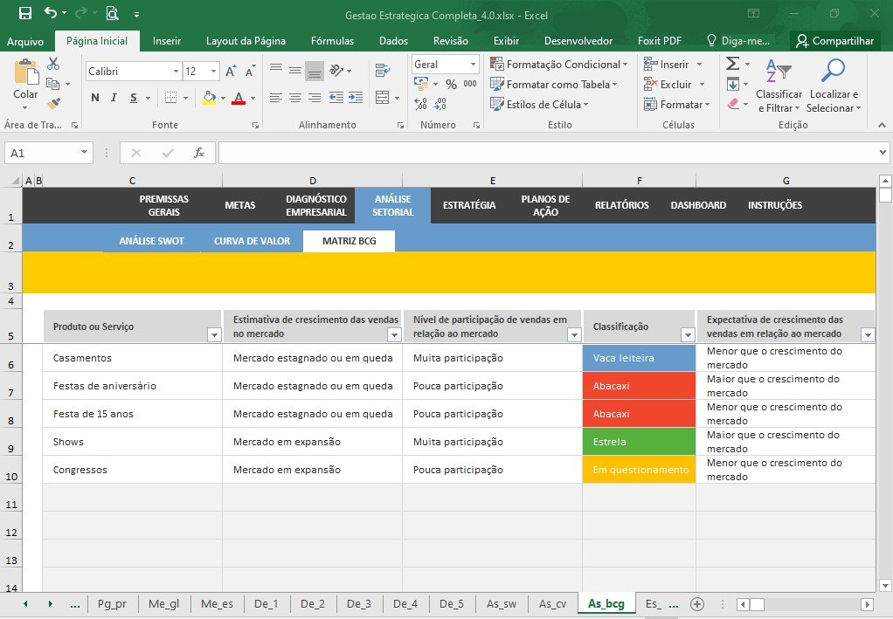Image resolution: width=893 pixels, height=619 pixels.
Task: Click the Increase Font Size icon
Action: click(231, 71)
